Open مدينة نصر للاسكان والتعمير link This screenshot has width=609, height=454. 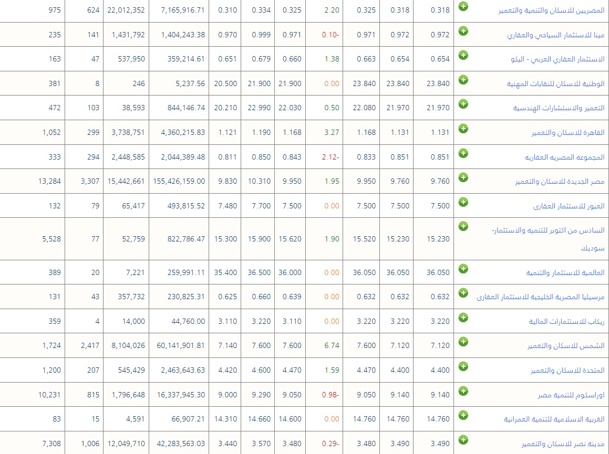[x=563, y=444]
